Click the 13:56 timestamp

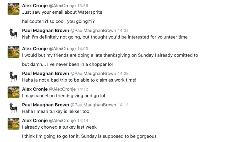(83, 6)
